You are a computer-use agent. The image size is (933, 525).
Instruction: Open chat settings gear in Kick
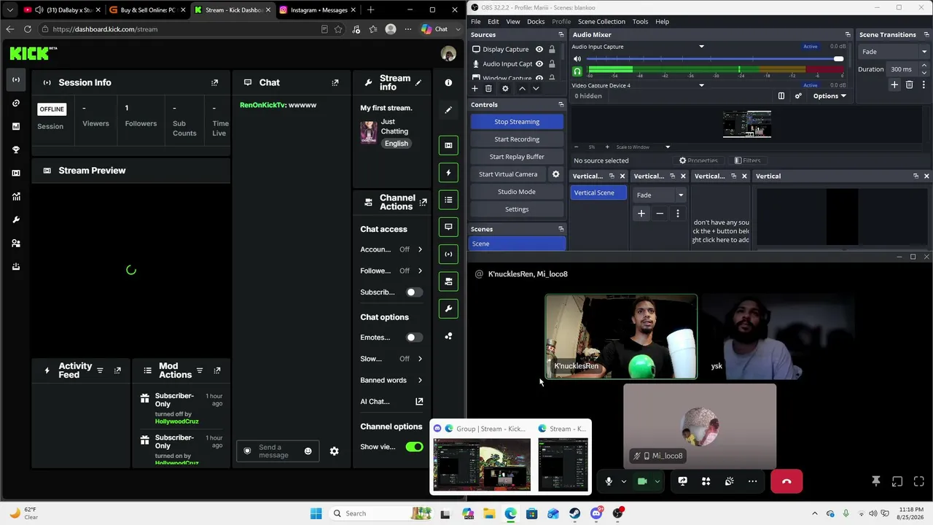(334, 451)
